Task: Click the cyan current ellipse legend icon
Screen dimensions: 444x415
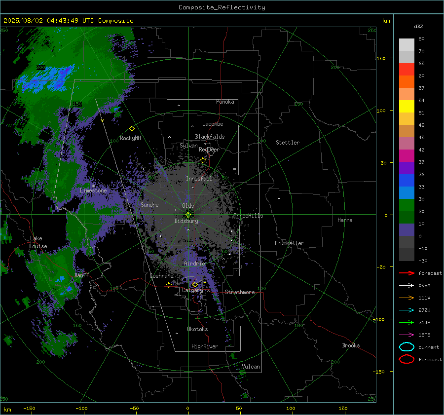Action: 407,347
